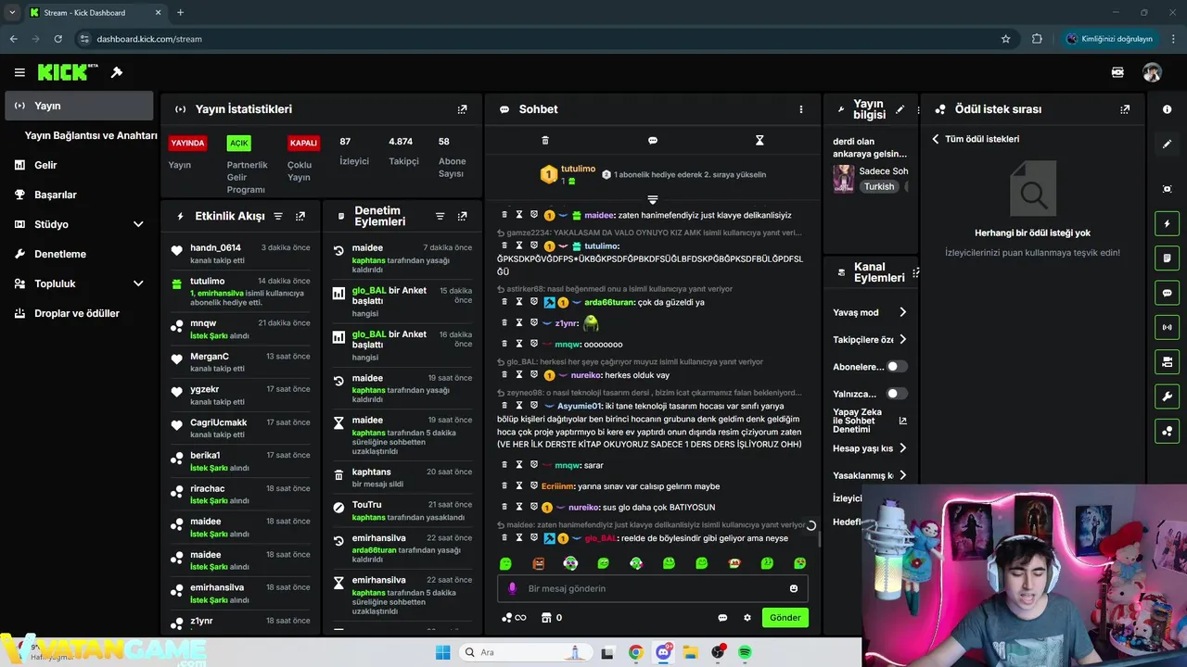This screenshot has height=667, width=1187.
Task: Click the chat bubble icon beside Gönder
Action: pos(722,618)
